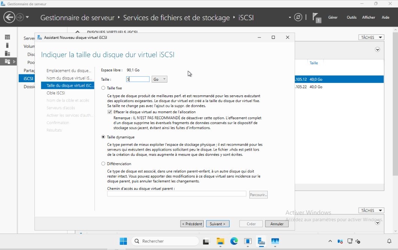This screenshot has width=398, height=250.
Task: Click the Précédent button
Action: pos(192,224)
